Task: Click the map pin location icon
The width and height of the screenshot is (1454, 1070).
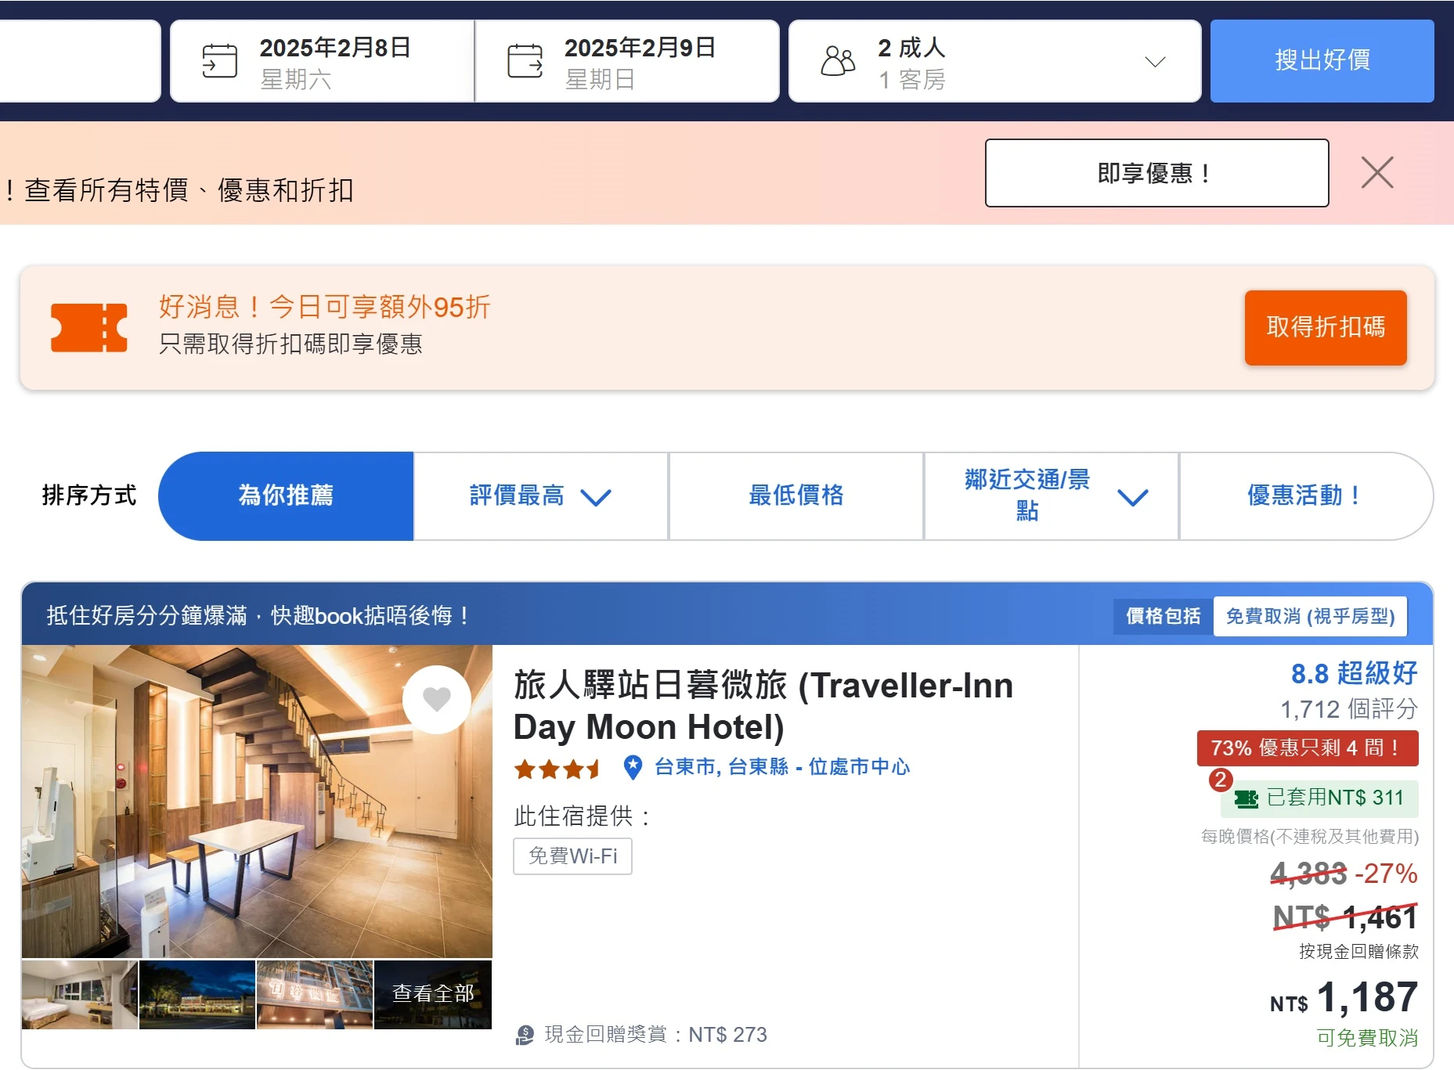Action: point(633,767)
